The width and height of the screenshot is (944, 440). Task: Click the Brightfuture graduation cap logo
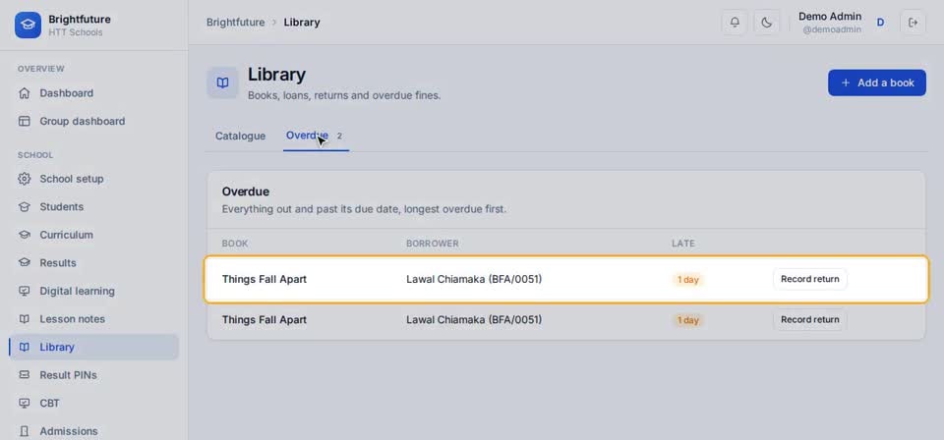click(28, 26)
